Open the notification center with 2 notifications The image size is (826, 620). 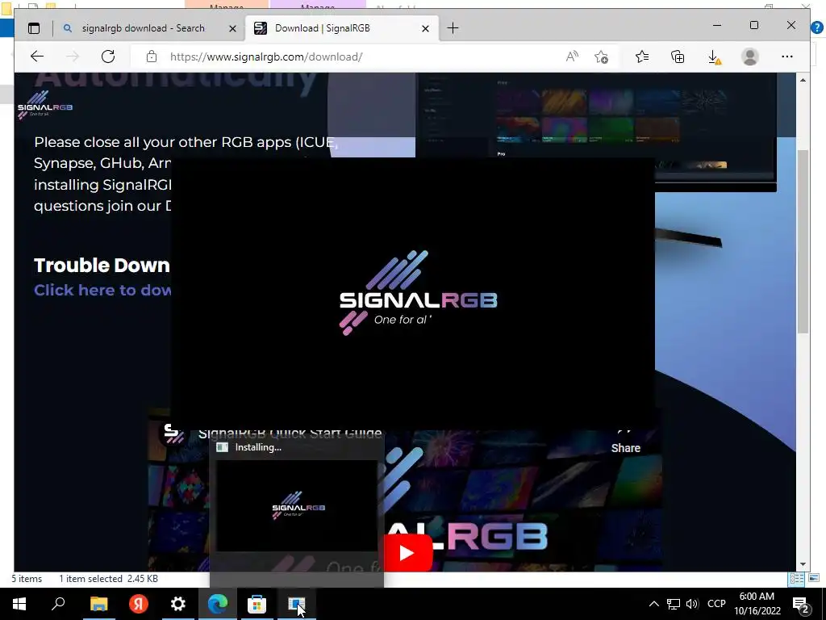[801, 604]
